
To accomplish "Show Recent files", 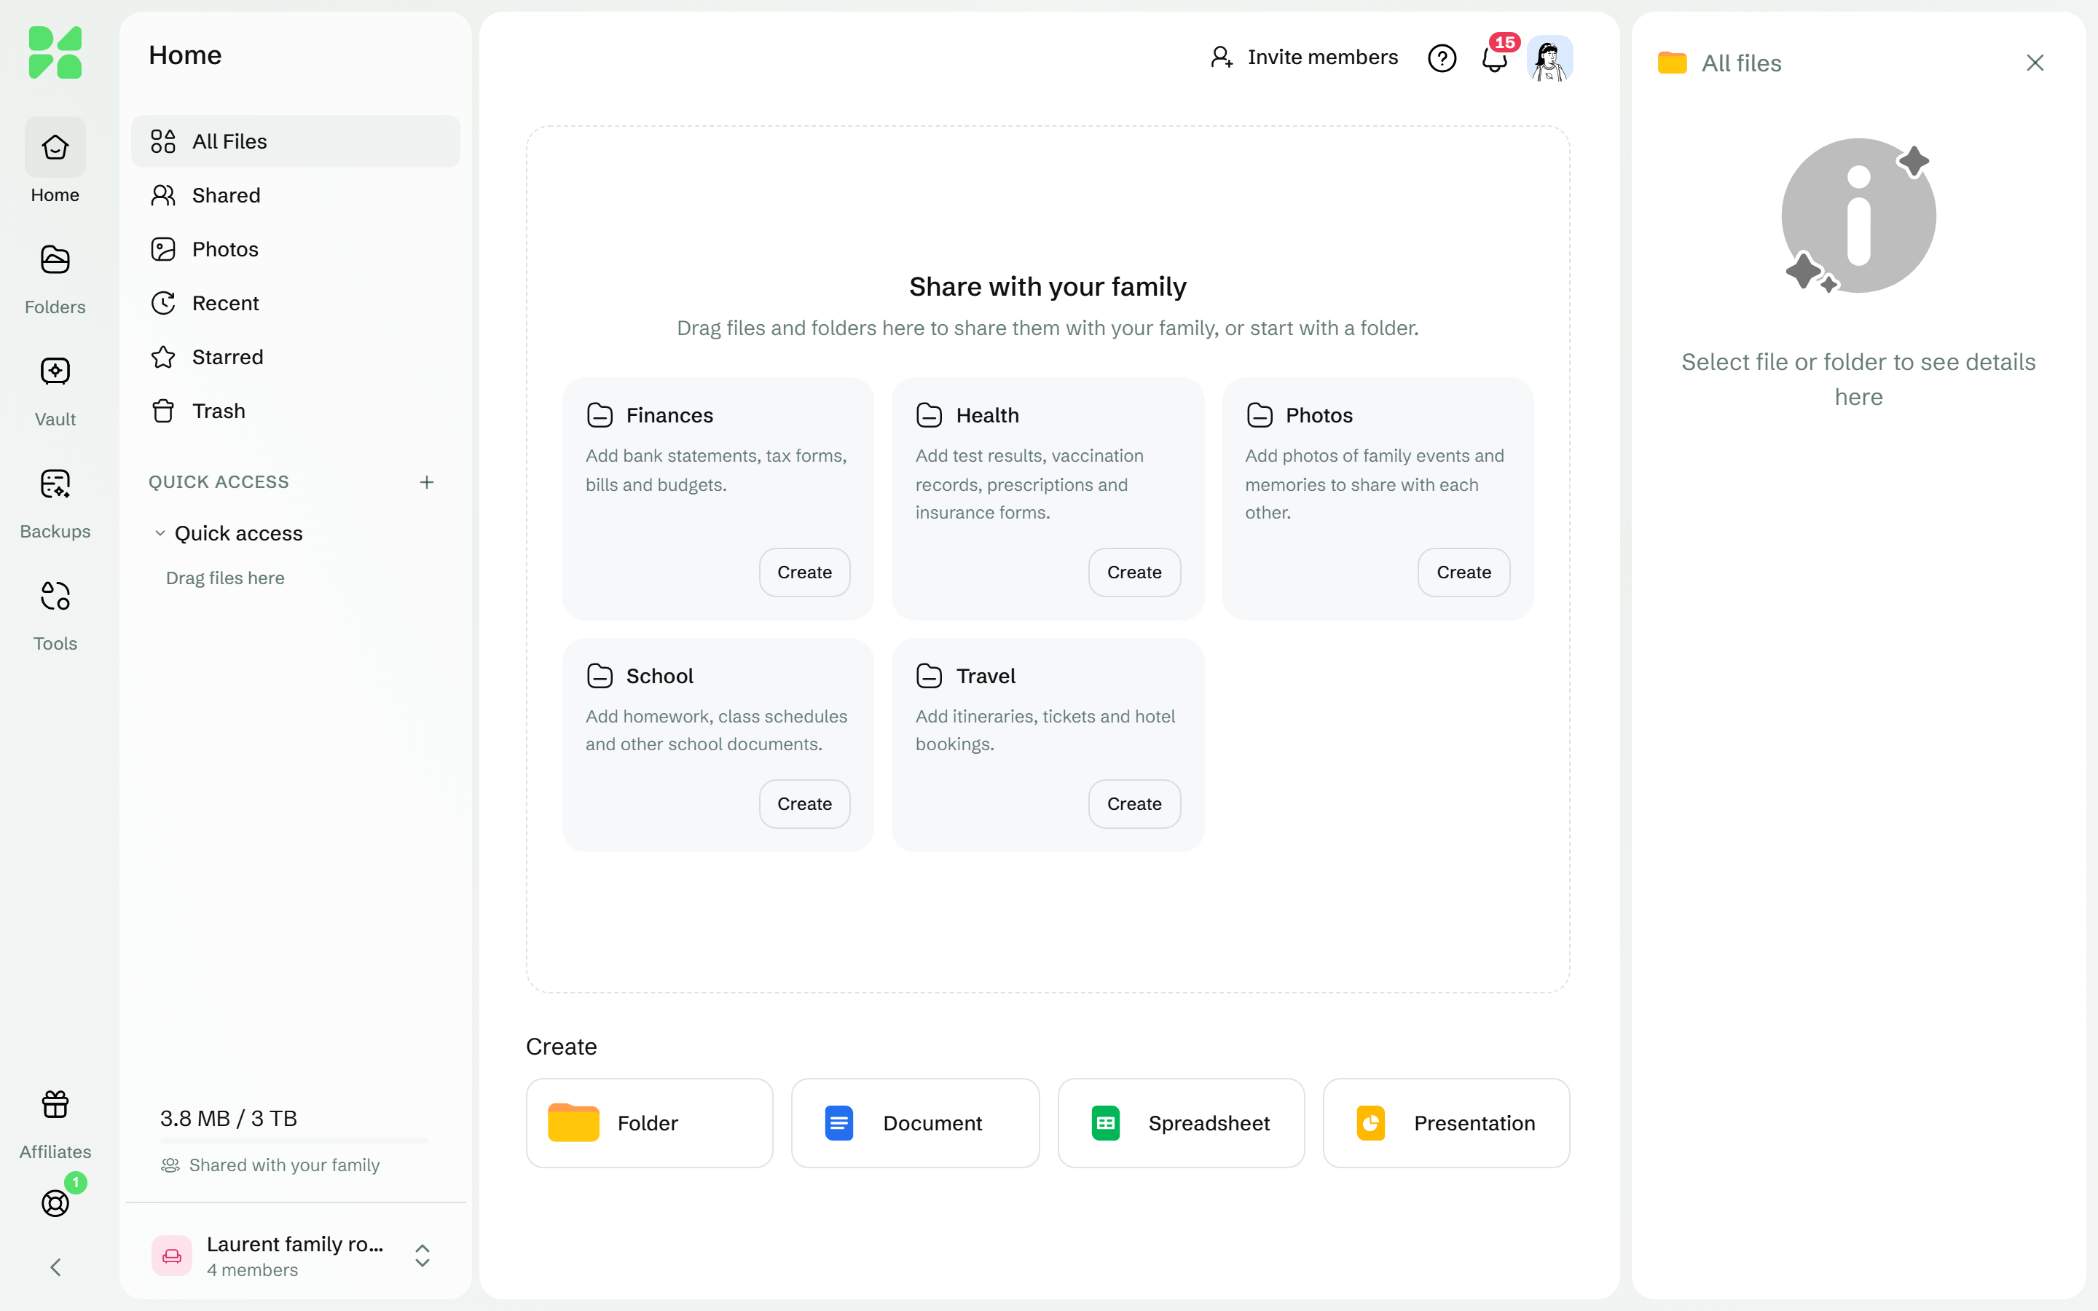I will tap(296, 302).
